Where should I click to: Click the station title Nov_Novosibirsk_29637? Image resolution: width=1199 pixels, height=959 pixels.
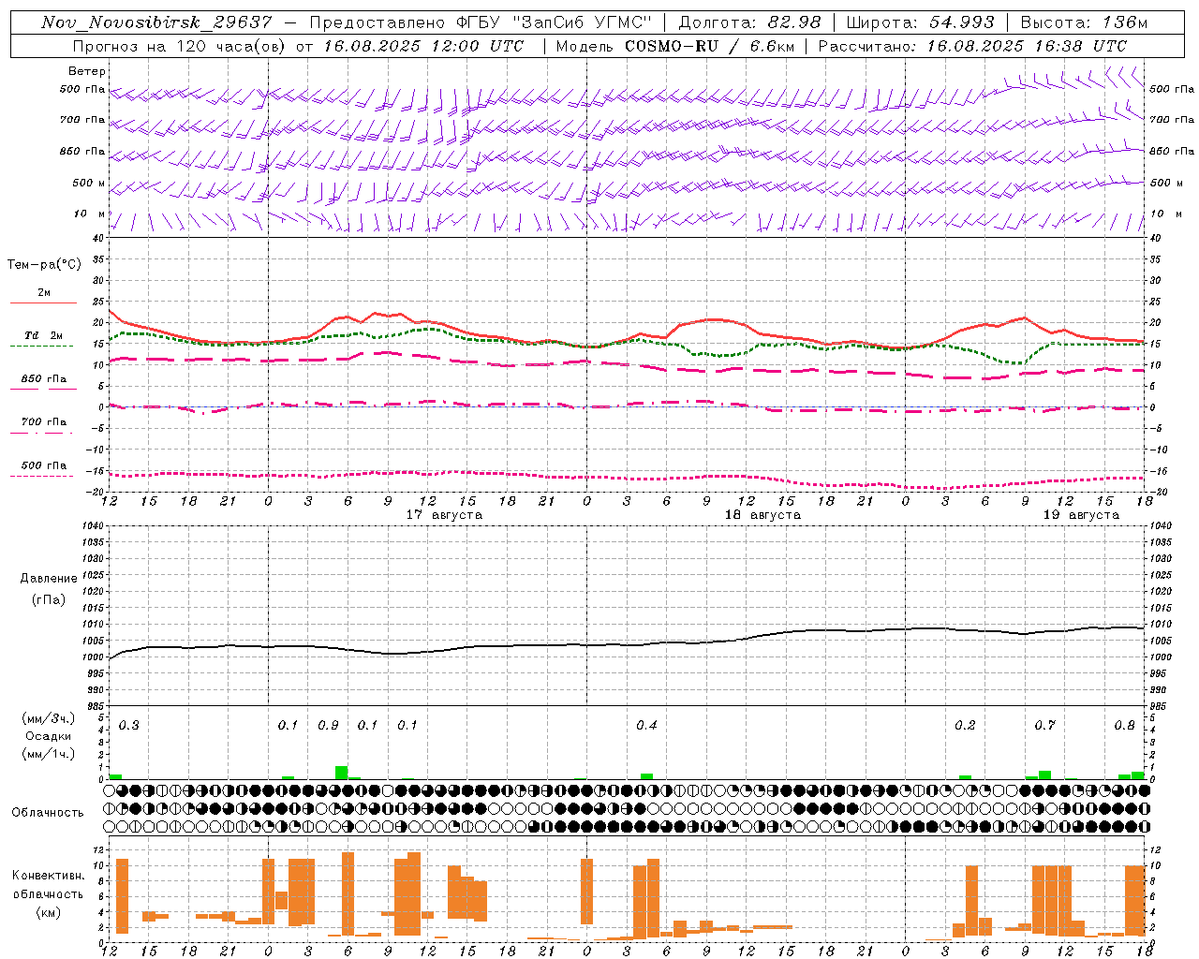point(156,22)
